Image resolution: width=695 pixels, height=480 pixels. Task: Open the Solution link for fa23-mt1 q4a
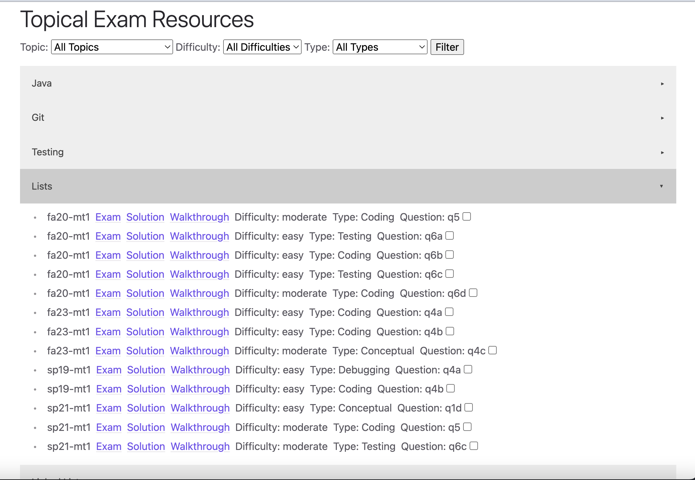pos(145,312)
